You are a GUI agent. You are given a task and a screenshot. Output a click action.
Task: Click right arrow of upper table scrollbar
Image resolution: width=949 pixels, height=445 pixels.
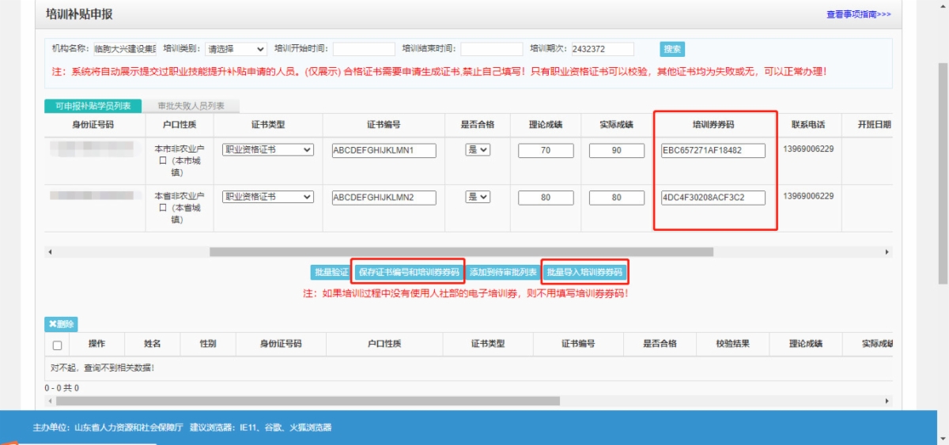[887, 252]
